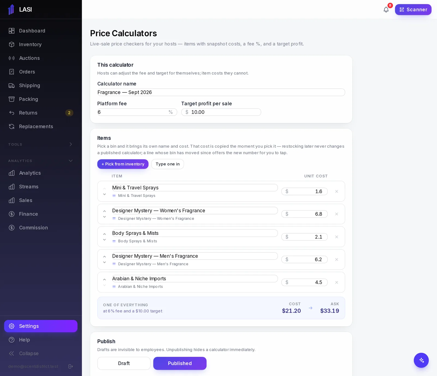
Task: Open Replacements page
Action: coord(41,127)
